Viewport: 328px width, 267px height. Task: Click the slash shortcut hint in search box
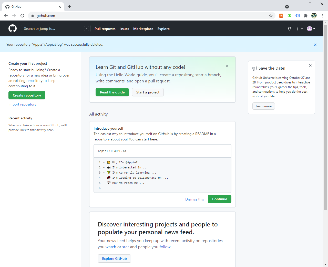pos(87,28)
